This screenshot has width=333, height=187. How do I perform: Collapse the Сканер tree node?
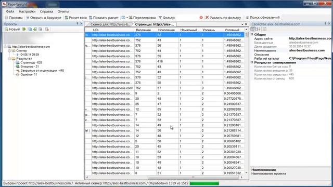coord(9,51)
